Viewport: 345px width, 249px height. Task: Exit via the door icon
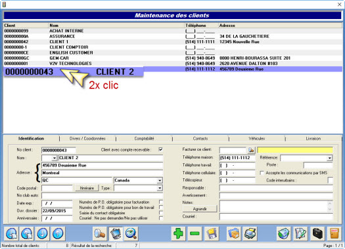pyautogui.click(x=334, y=233)
